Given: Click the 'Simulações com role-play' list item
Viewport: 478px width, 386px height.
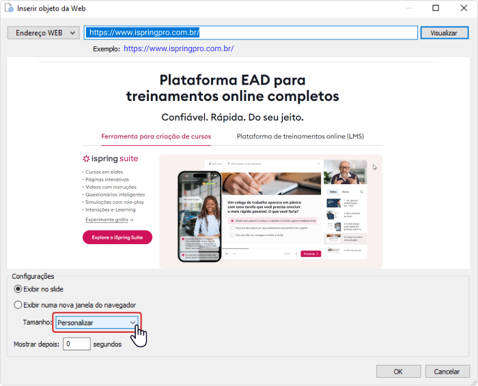Looking at the screenshot, I should pos(115,202).
